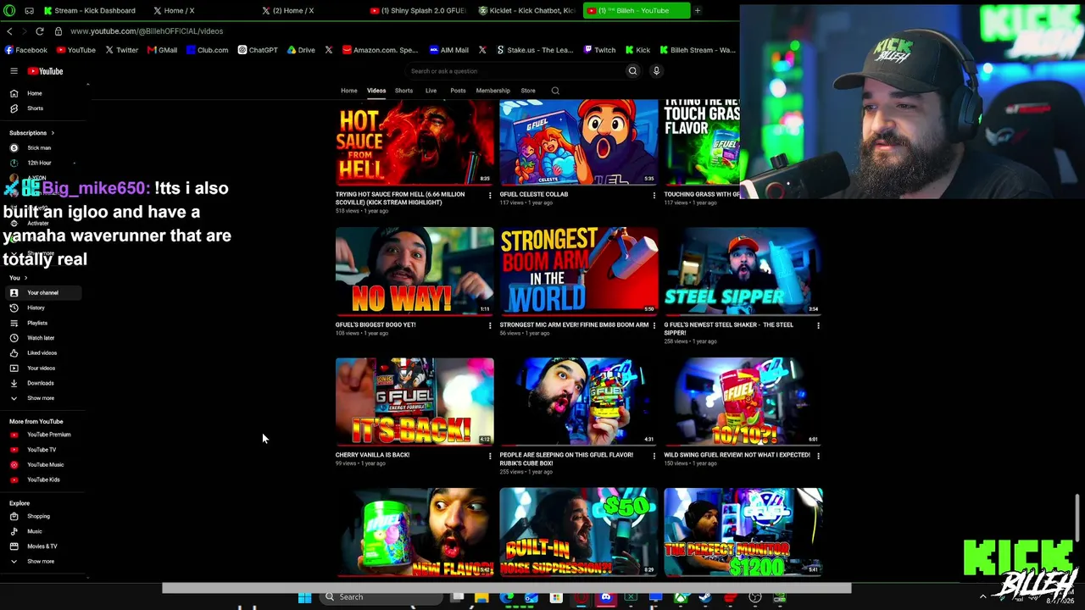
Task: Open the STRONGEST BOOM ARM video thumbnail
Action: (579, 271)
